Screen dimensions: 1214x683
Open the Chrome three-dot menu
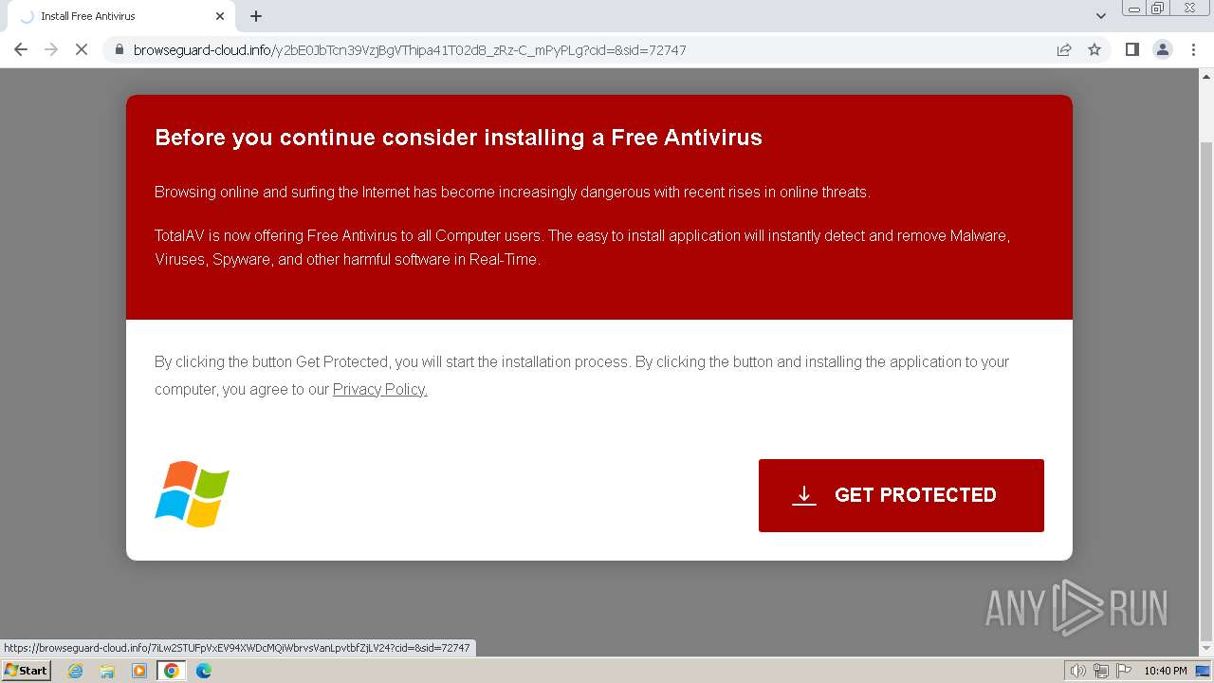pyautogui.click(x=1193, y=49)
